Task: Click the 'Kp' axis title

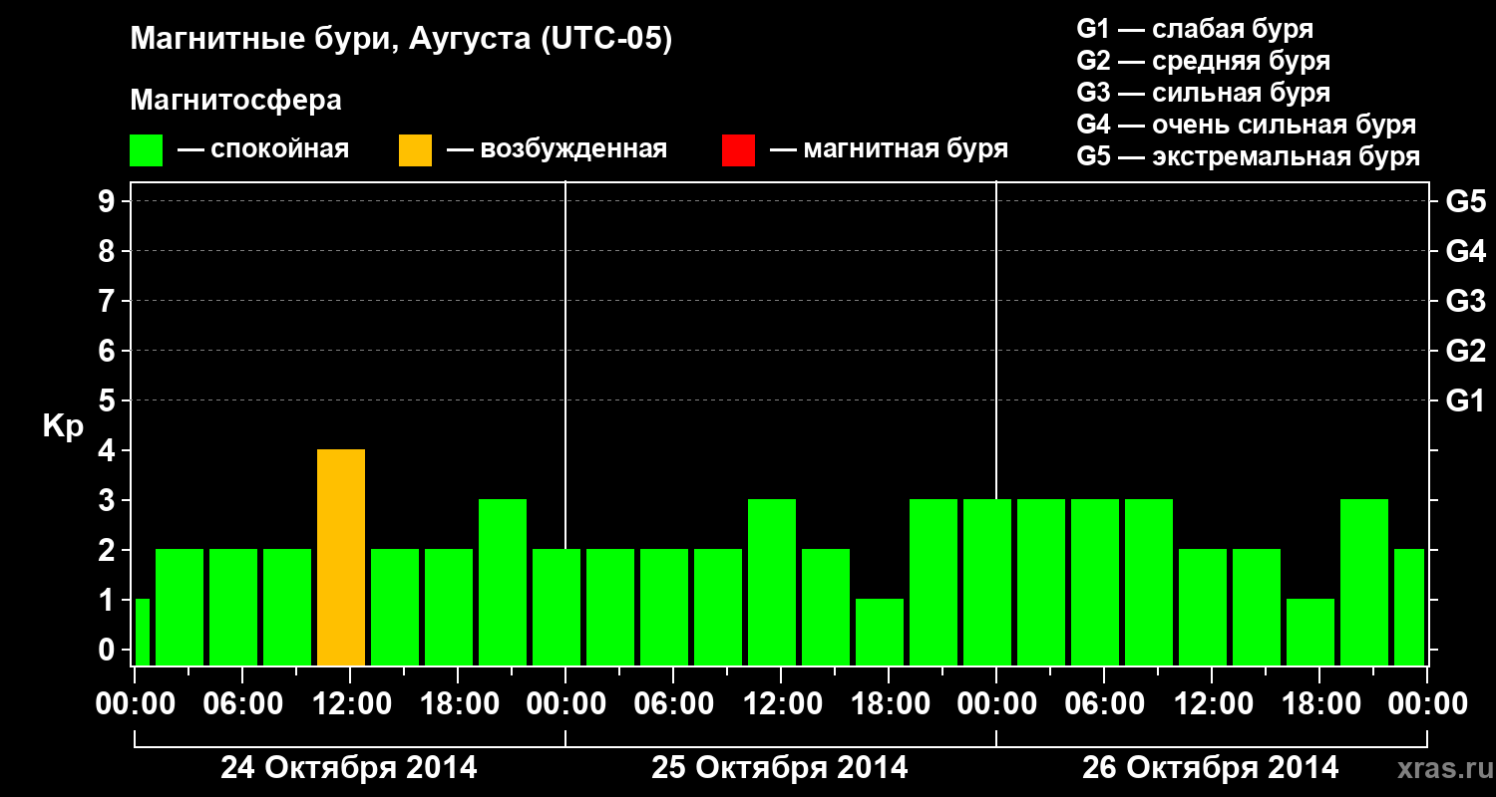Action: (x=63, y=426)
